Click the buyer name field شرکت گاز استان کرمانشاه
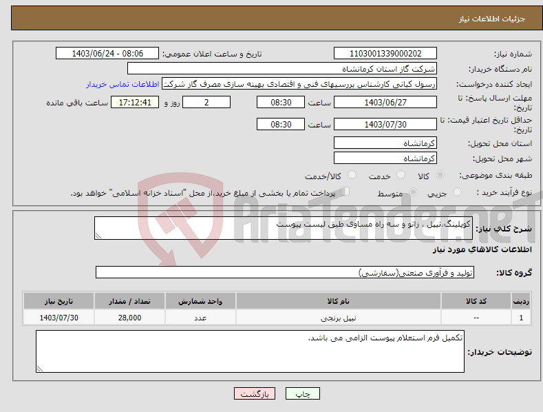Viewport: 543px width, 412px height. click(282, 68)
